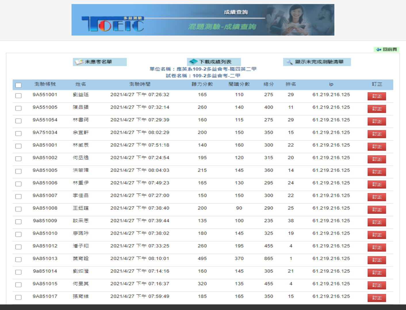Click the listening score 495 cell
Image resolution: width=406 pixels, height=310 pixels.
click(202, 259)
